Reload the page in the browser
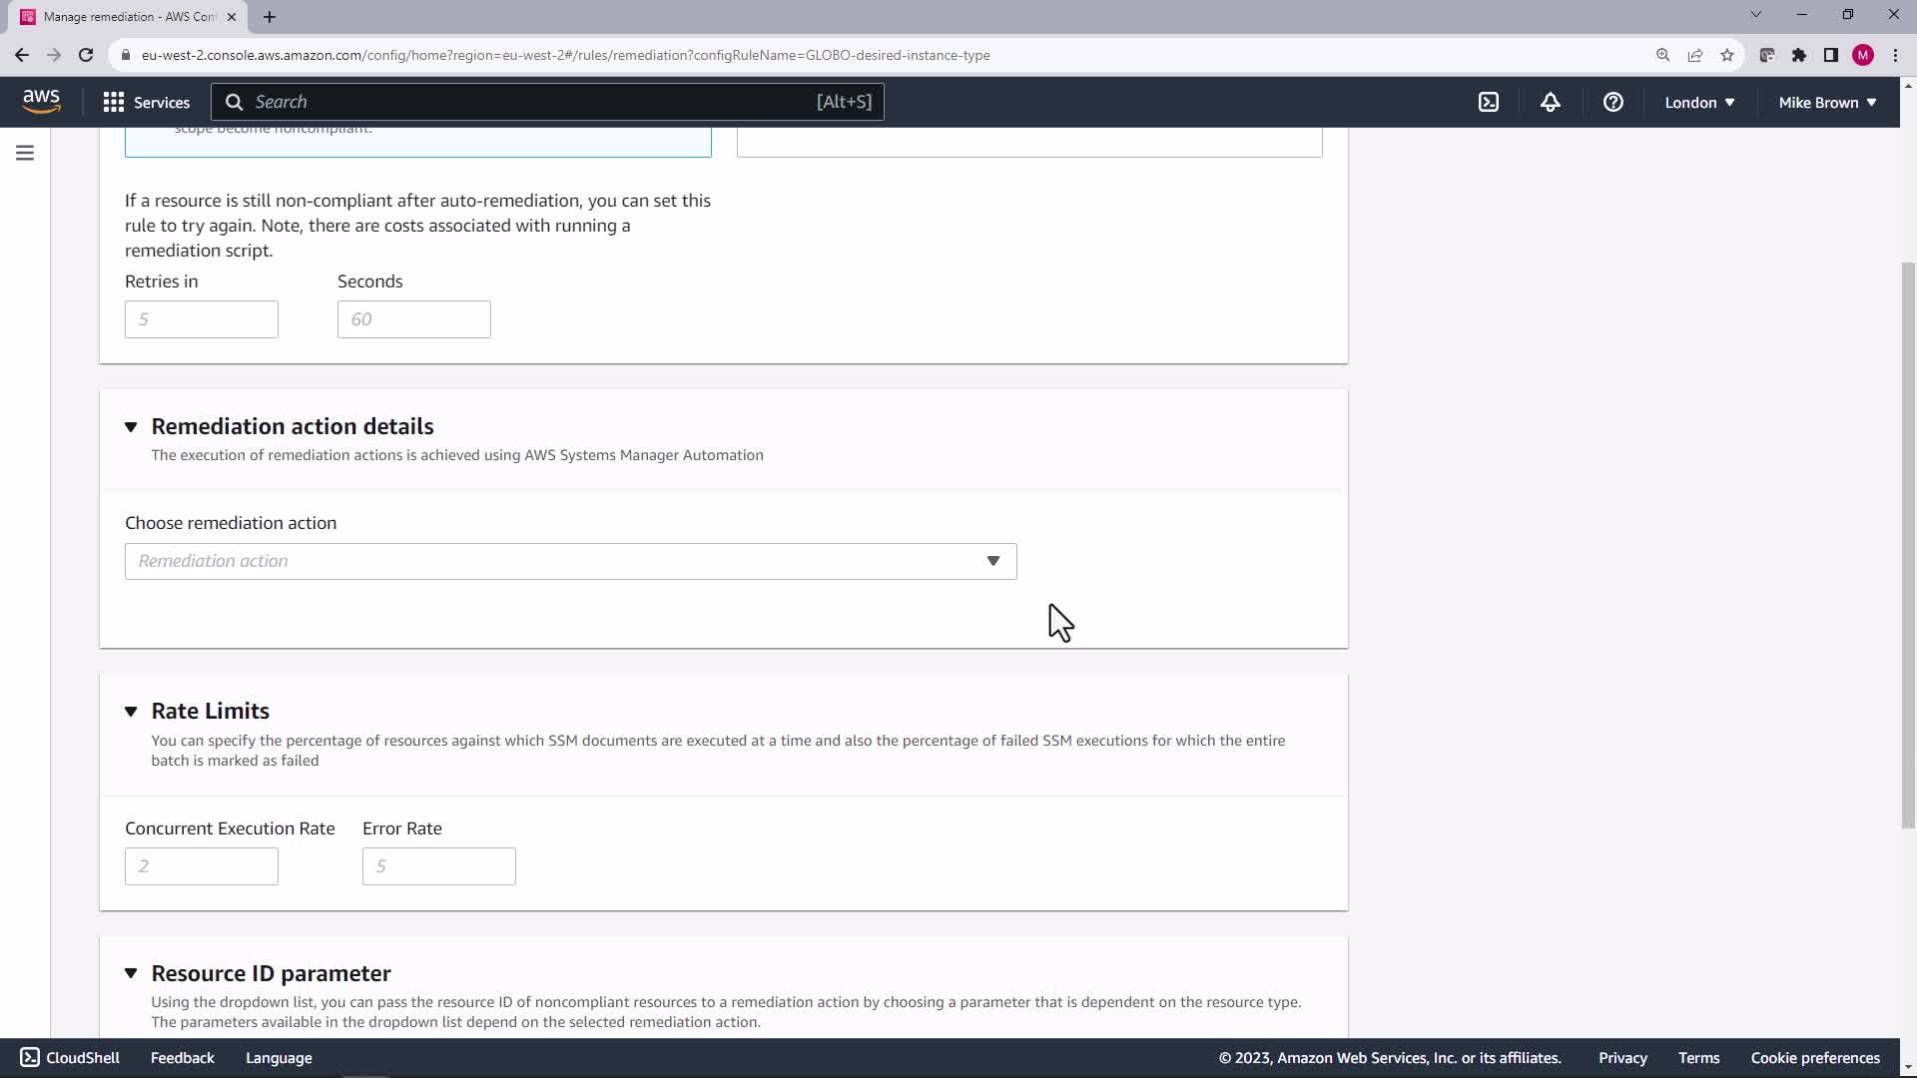Image resolution: width=1917 pixels, height=1078 pixels. tap(86, 55)
